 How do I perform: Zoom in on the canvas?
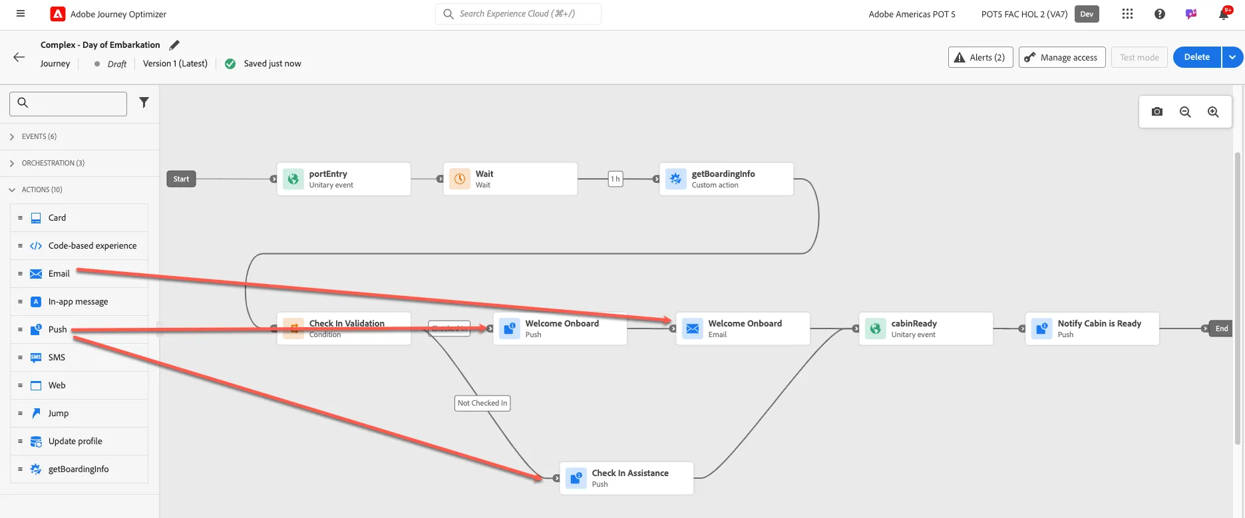click(1213, 112)
